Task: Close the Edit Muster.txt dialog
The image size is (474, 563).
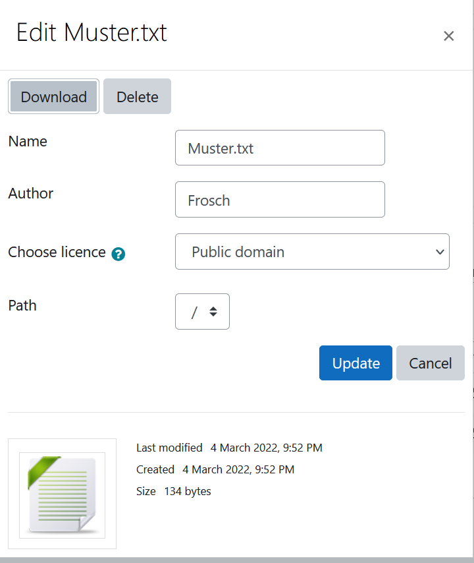Action: (x=448, y=36)
